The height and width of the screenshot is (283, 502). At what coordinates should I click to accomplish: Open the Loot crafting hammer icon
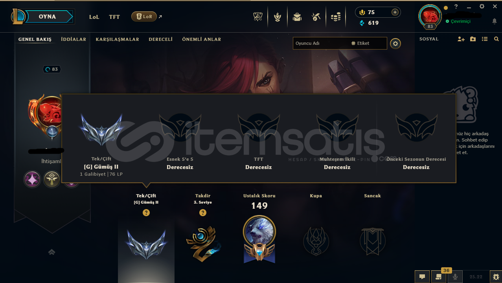(x=316, y=17)
